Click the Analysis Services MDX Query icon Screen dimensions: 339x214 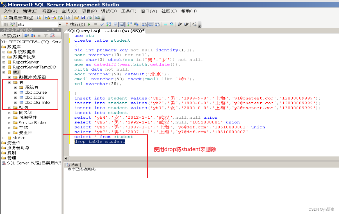coord(47,17)
